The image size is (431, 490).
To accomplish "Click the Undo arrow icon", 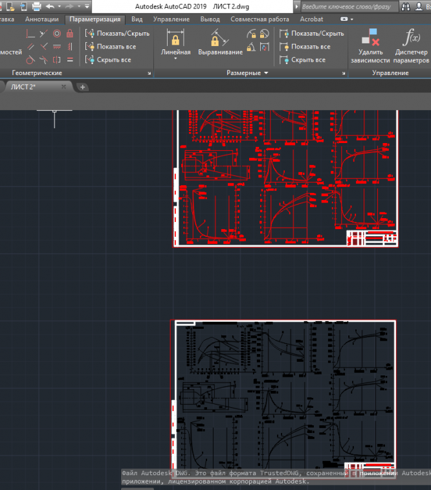I will (50, 6).
